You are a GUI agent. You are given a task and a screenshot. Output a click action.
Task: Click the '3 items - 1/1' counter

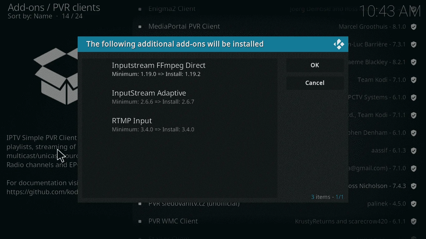point(327,197)
